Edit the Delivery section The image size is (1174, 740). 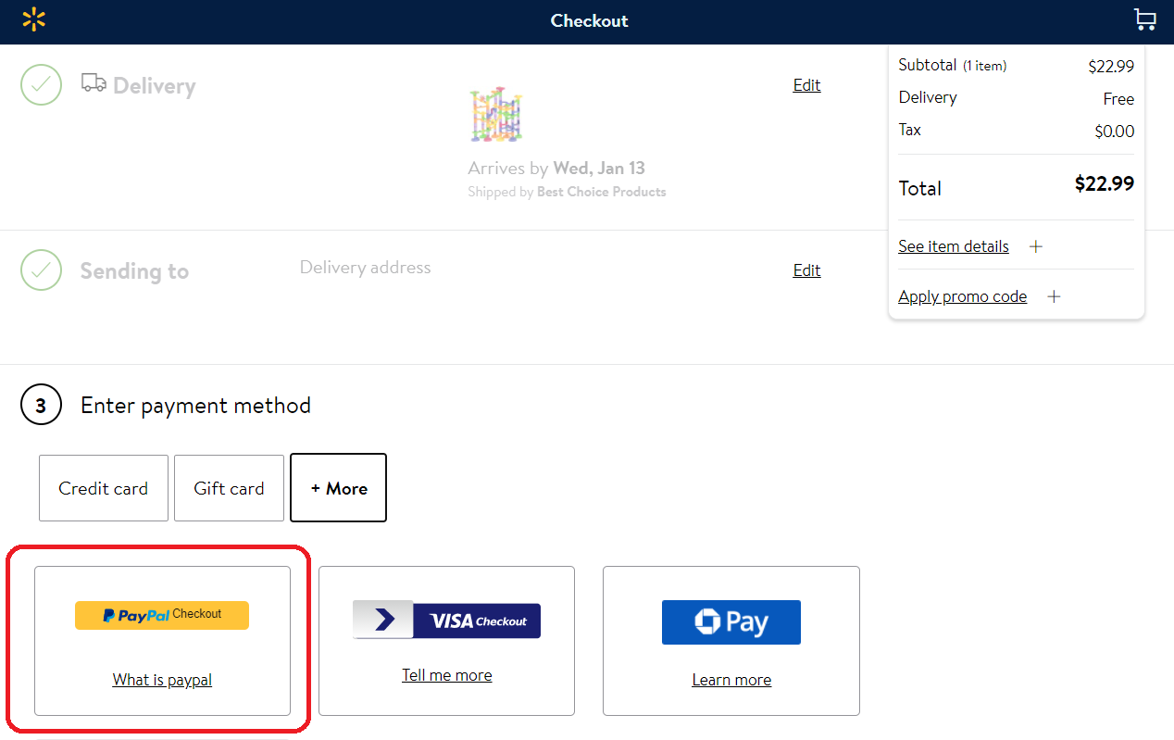pyautogui.click(x=807, y=85)
